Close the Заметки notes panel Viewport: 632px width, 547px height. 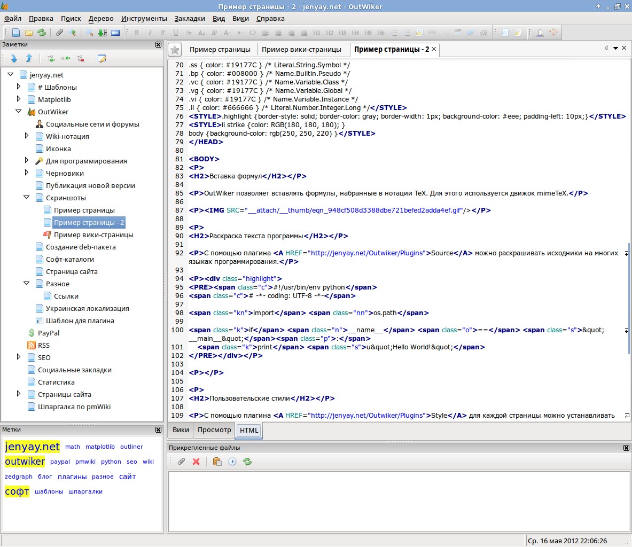(158, 45)
